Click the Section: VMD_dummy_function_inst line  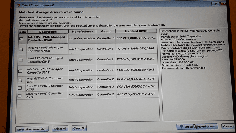[185, 57]
